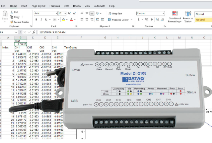This screenshot has width=212, height=143.
Task: Apply Accounting dollar number format
Action: [x=139, y=20]
